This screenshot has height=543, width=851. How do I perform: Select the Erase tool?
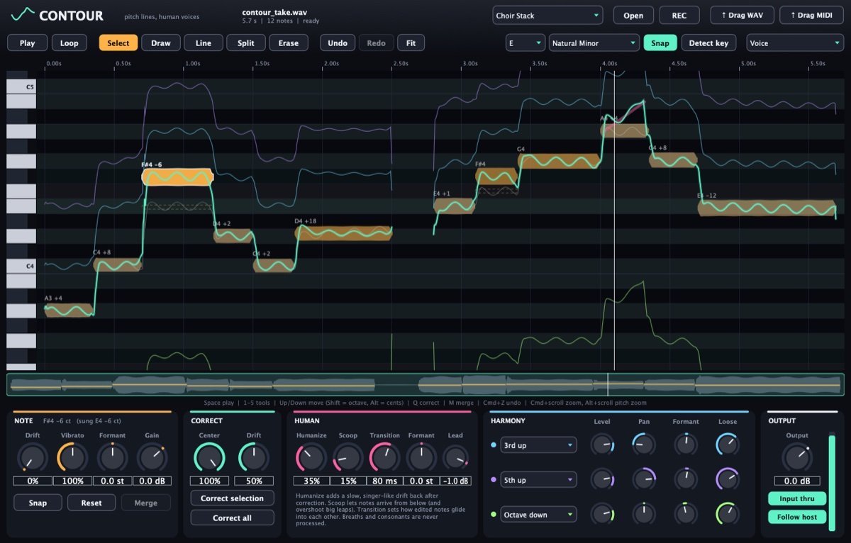point(289,43)
